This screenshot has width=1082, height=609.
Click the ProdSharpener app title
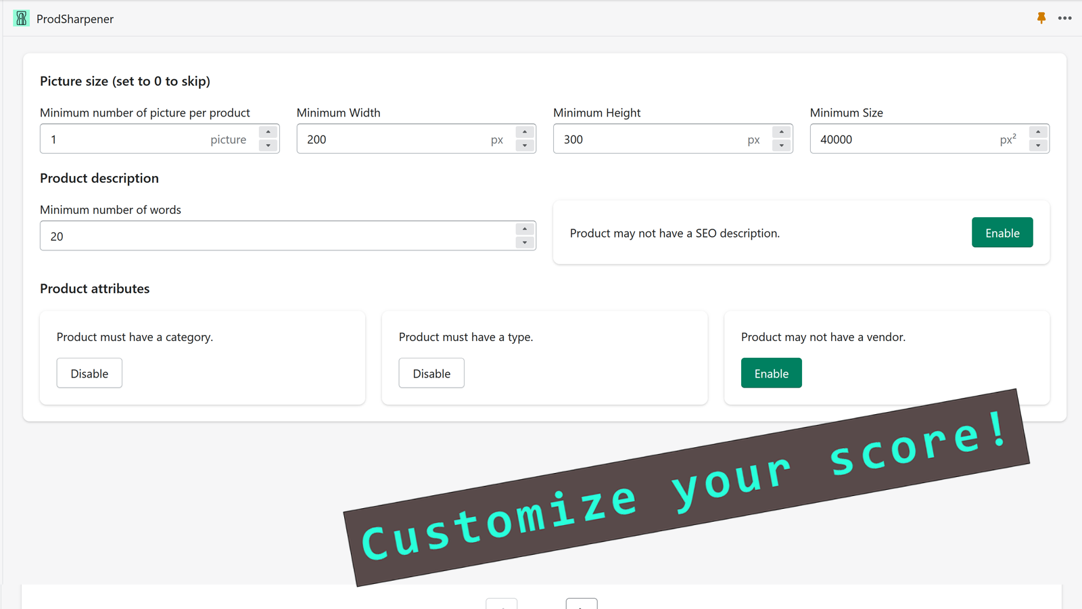(x=75, y=19)
